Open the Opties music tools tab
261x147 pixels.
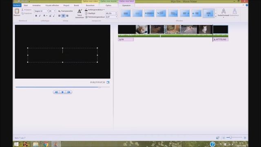click(x=108, y=5)
